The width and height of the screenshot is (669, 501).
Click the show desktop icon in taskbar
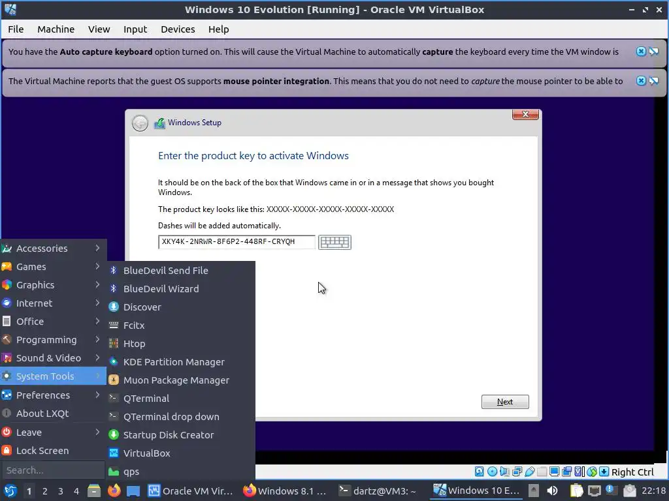click(x=133, y=491)
